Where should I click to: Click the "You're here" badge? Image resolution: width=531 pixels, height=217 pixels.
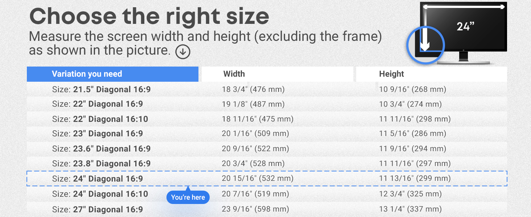[x=188, y=197]
